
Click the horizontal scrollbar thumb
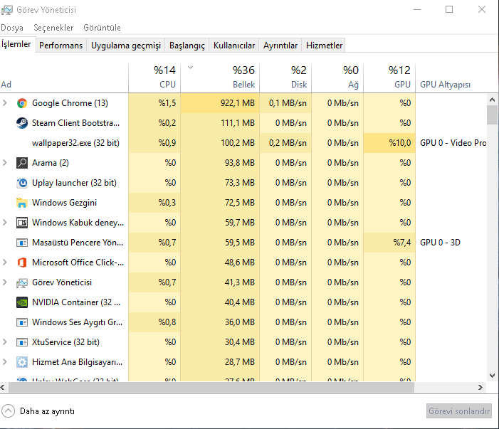click(x=211, y=387)
